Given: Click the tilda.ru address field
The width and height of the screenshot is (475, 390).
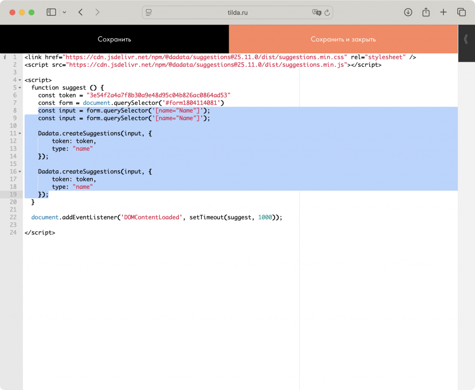Looking at the screenshot, I should coord(237,13).
